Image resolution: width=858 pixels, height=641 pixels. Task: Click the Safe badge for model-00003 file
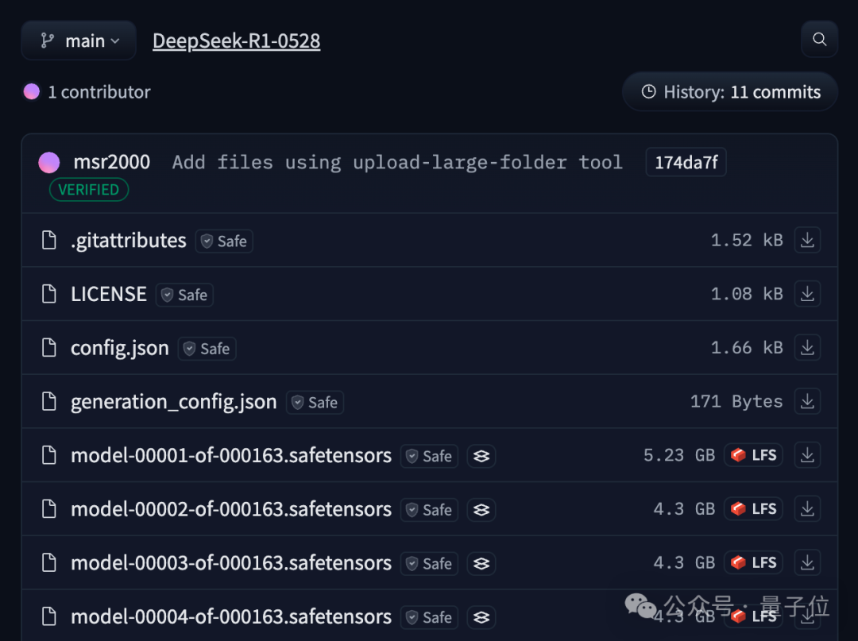pyautogui.click(x=430, y=563)
